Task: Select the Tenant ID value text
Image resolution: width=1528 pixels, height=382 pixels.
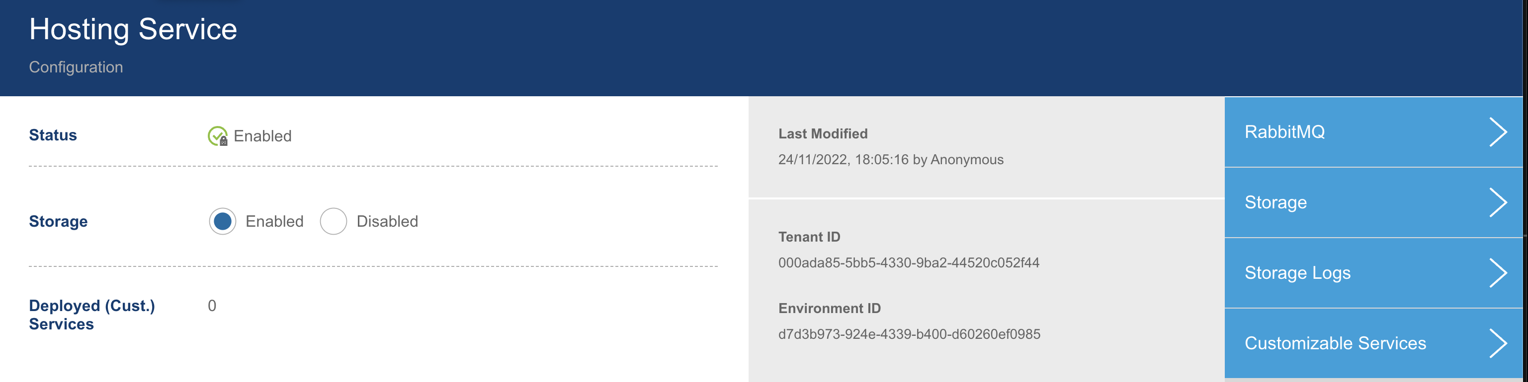Action: pyautogui.click(x=909, y=262)
